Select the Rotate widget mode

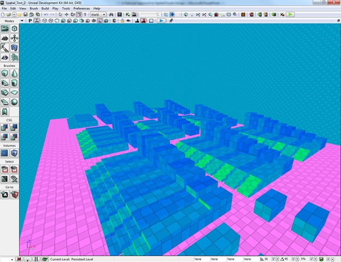(x=73, y=15)
